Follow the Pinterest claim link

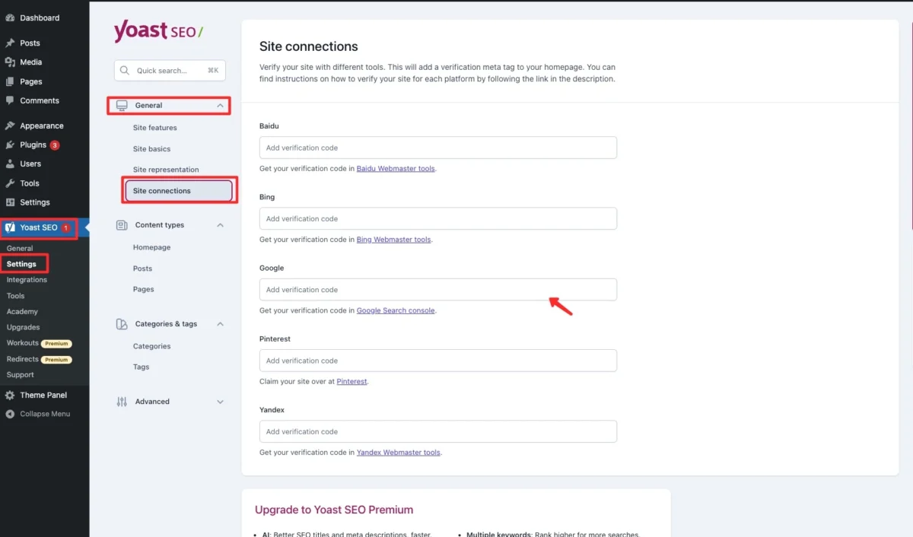coord(352,382)
